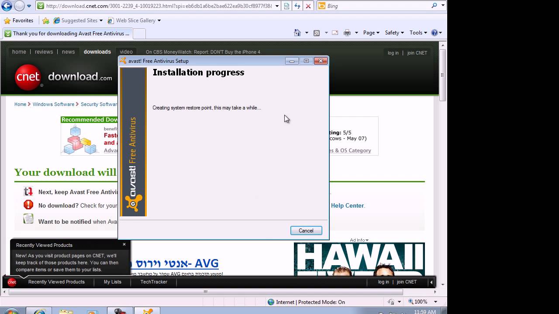Screen dimensions: 559x314
Task: Click the Home breadcrumb link
Action: click(x=20, y=104)
